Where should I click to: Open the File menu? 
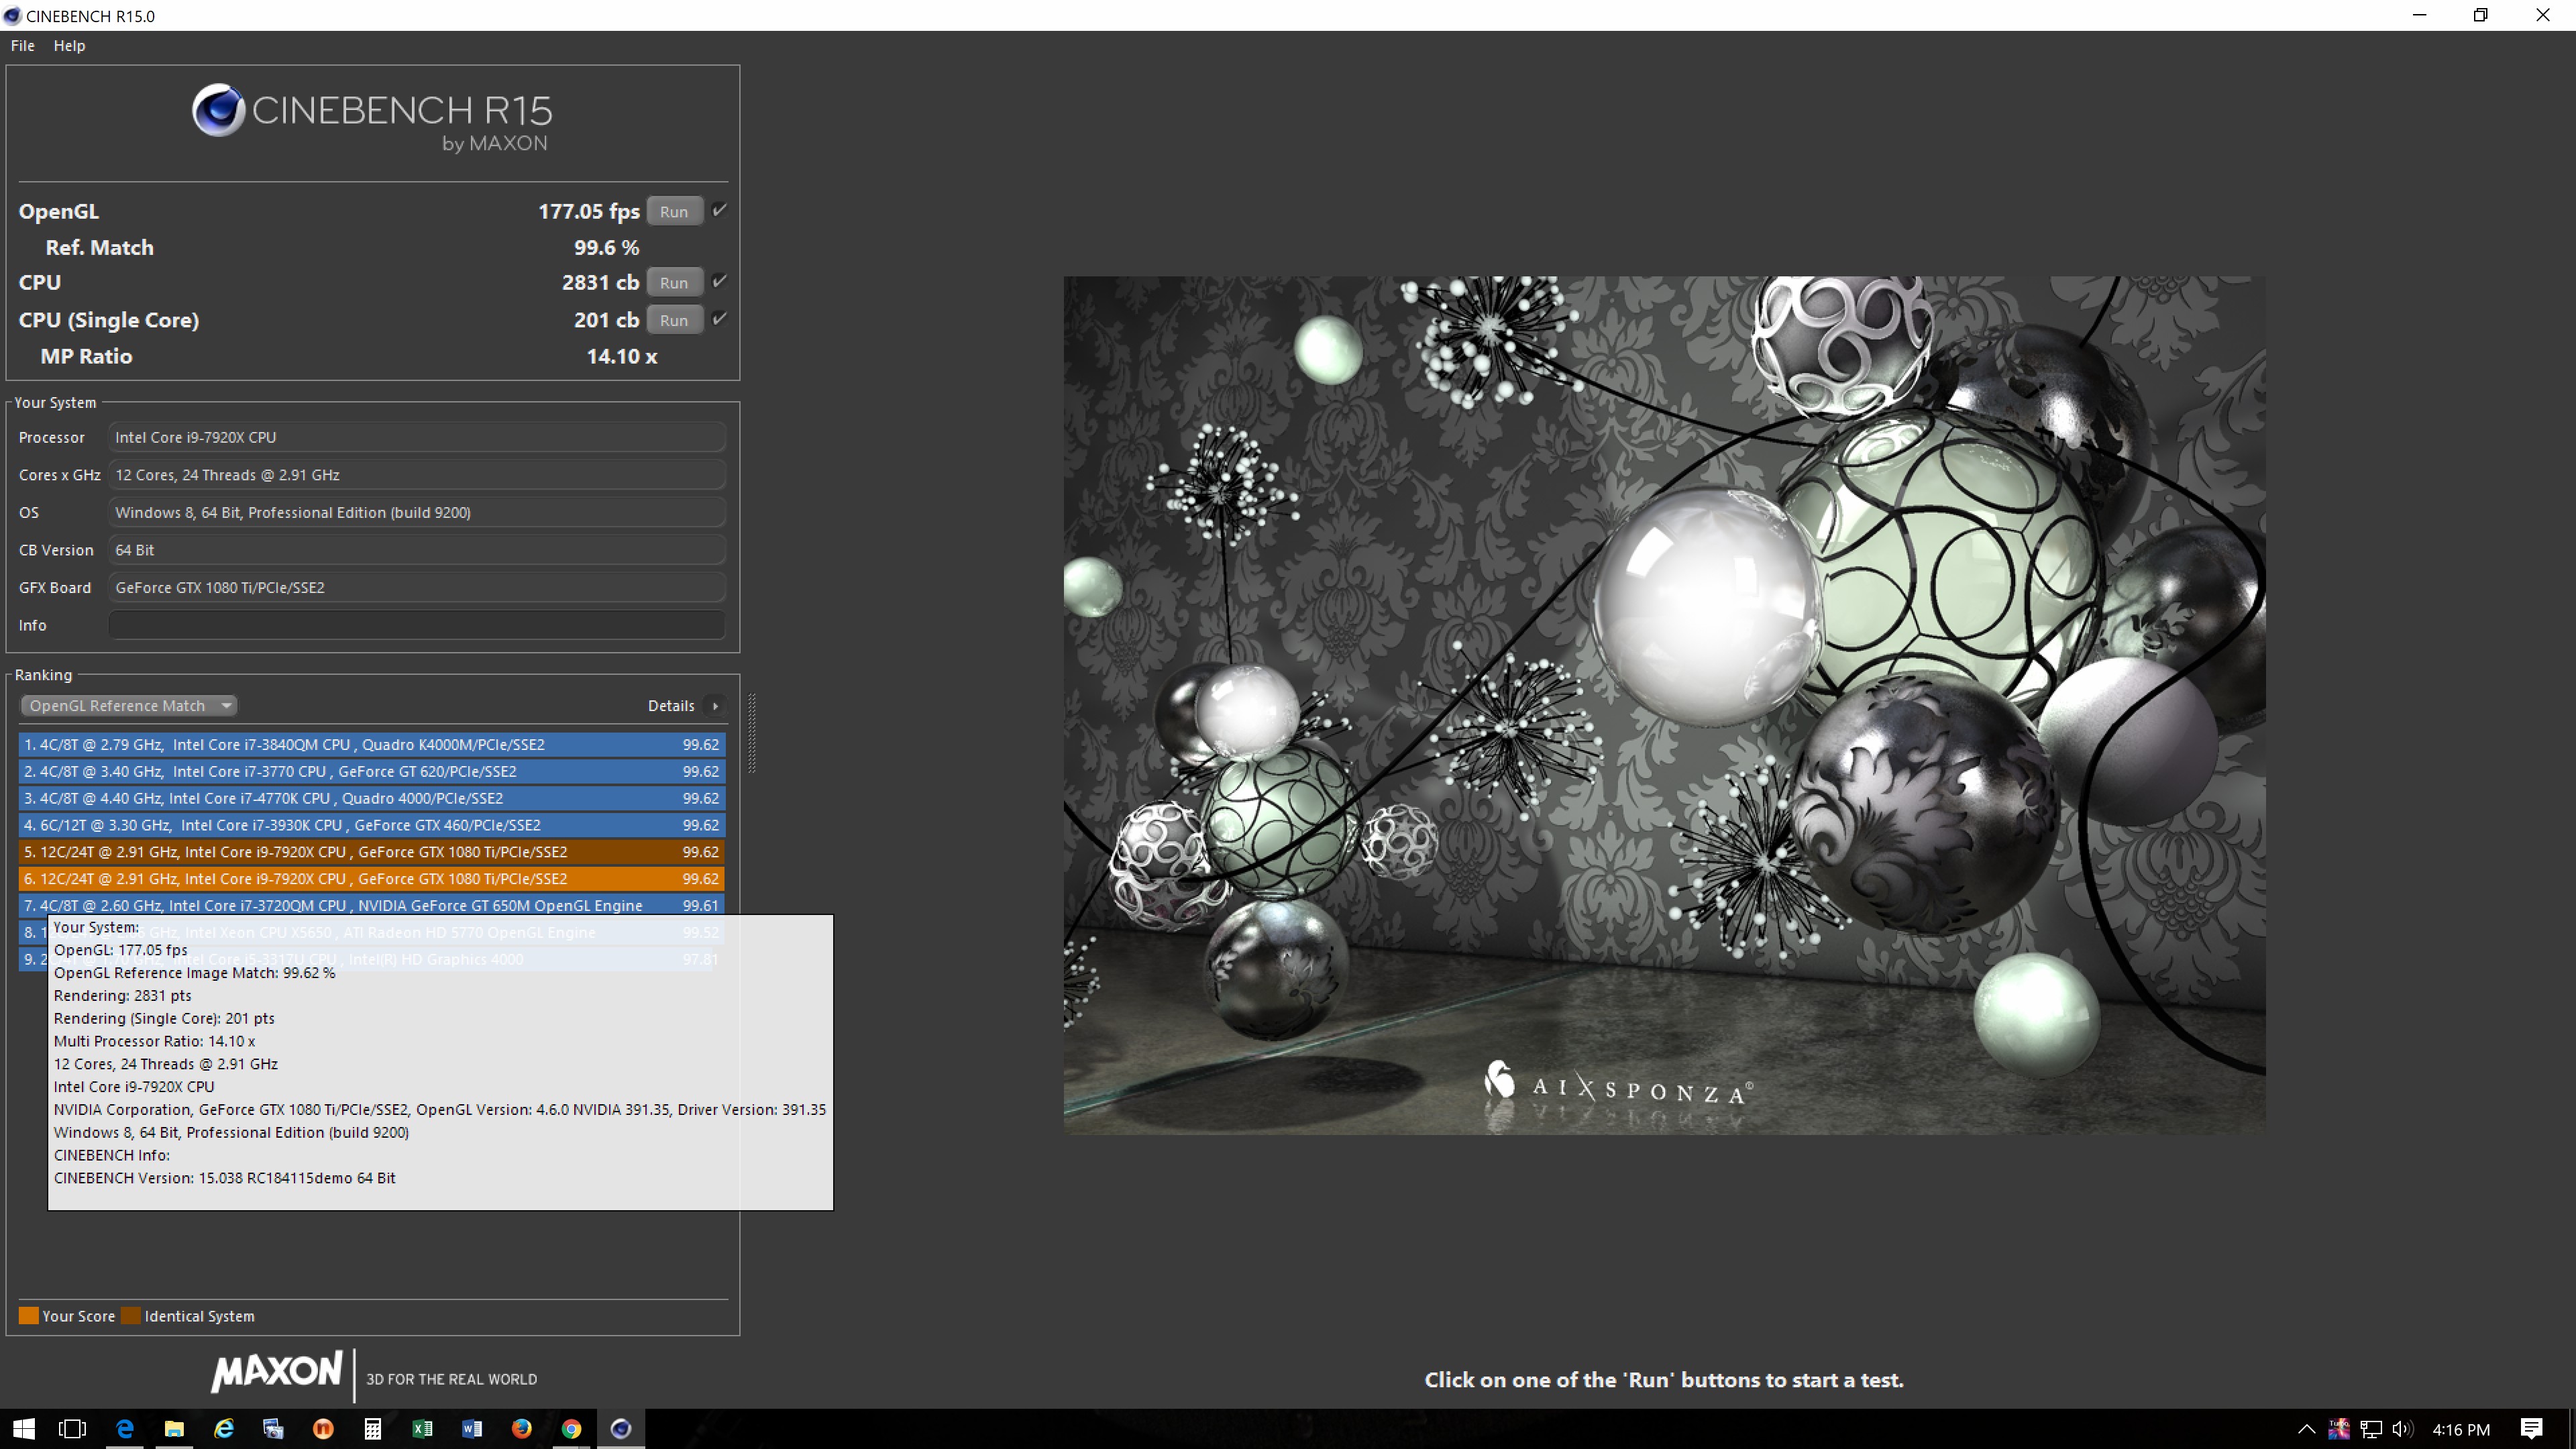[23, 45]
